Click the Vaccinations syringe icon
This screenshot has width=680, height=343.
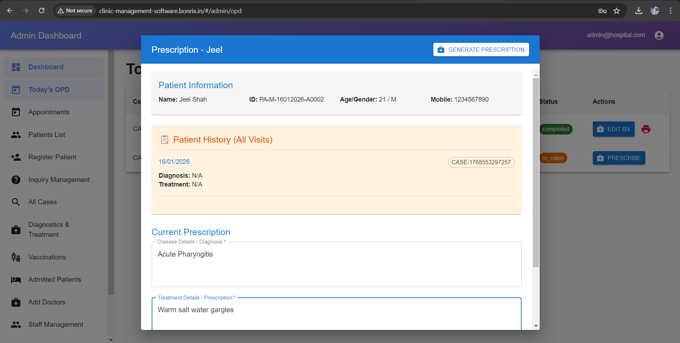16,257
